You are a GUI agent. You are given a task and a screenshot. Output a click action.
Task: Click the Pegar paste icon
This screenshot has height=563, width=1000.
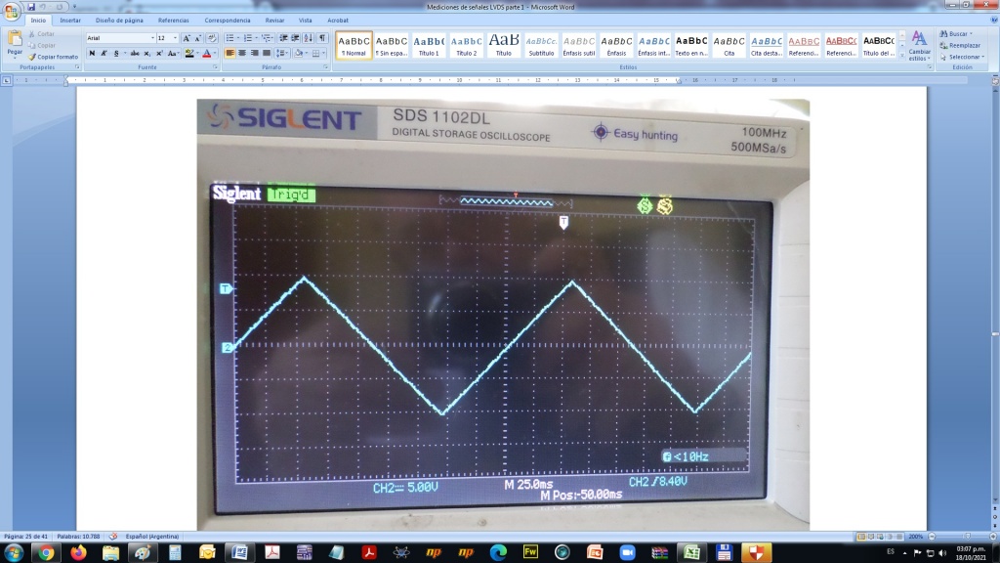[x=15, y=41]
